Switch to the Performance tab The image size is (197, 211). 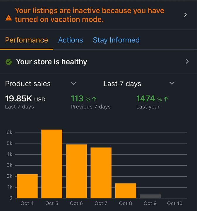[x=26, y=40]
